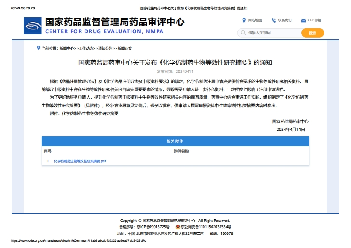Go to 新闻中心 in breadcrumb
Image resolution: width=351 pixels, height=248 pixels.
coord(66,48)
